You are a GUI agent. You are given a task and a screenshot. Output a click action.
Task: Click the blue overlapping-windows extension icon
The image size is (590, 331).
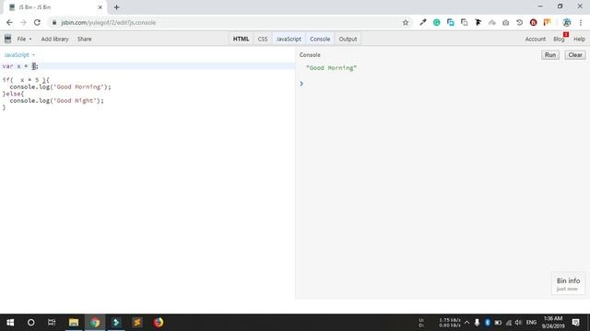[x=451, y=22]
